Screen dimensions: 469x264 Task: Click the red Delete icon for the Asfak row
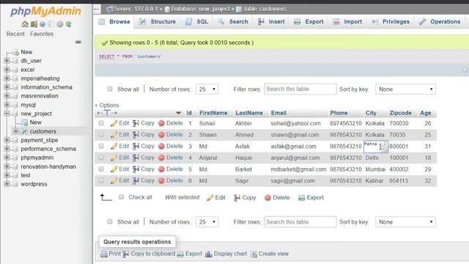[x=161, y=147]
